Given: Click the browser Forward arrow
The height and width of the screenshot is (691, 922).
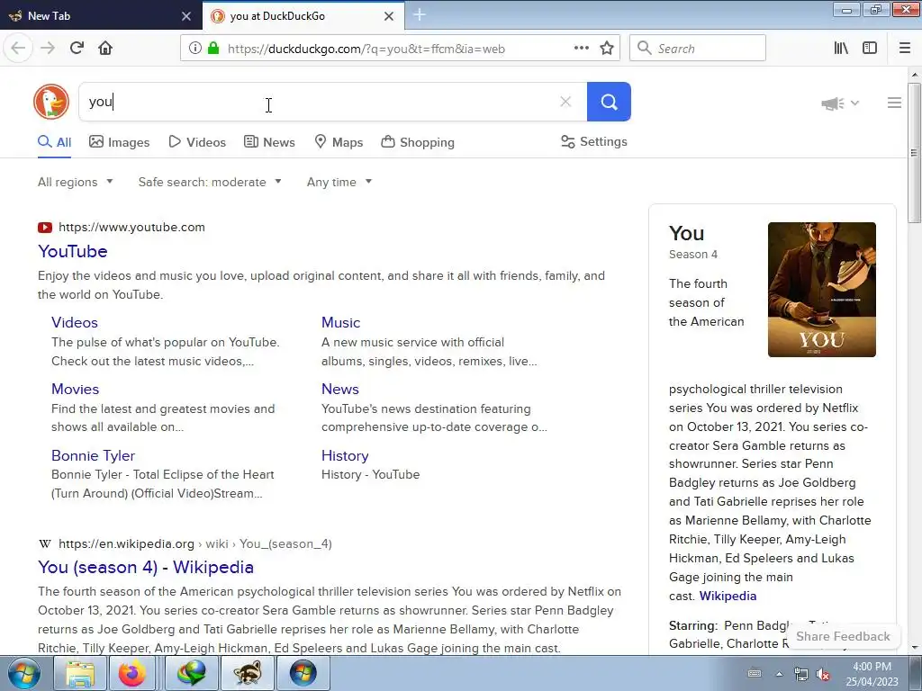Looking at the screenshot, I should pos(48,49).
